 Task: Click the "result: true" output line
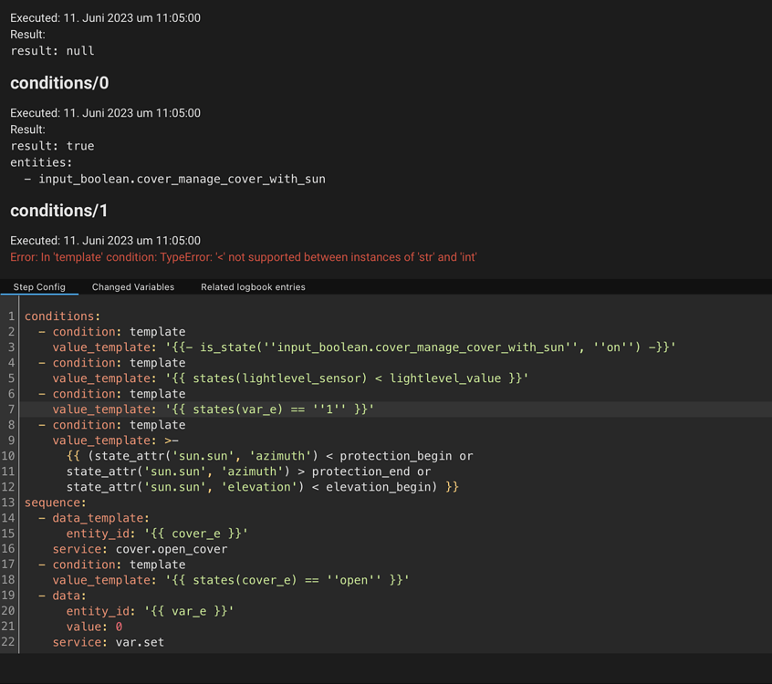pyautogui.click(x=52, y=146)
